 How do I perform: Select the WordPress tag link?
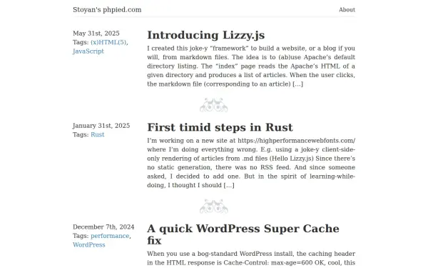89,244
